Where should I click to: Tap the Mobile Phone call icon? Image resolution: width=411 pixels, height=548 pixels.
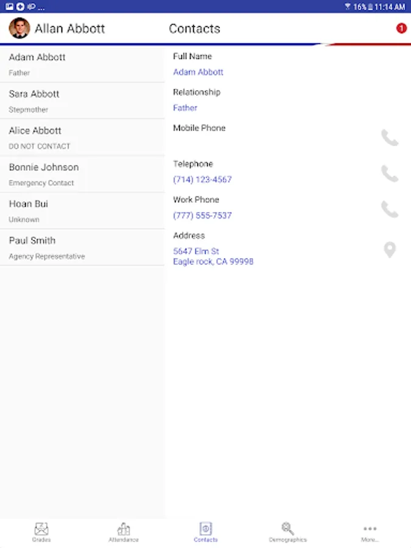click(390, 138)
